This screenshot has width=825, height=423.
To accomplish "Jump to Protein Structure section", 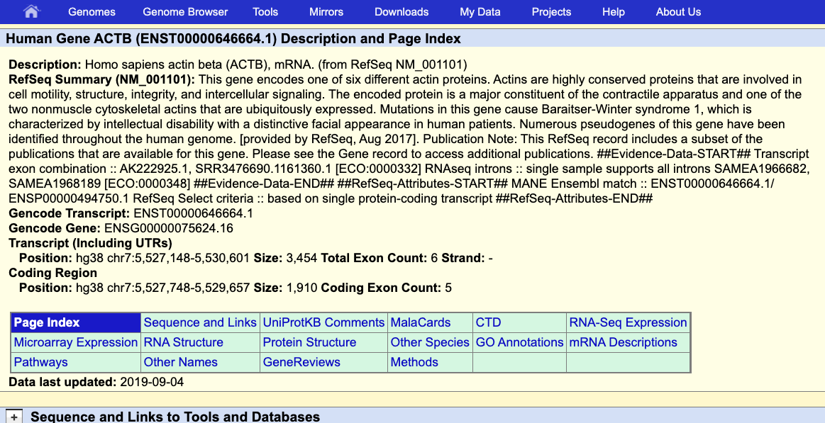I will pyautogui.click(x=309, y=342).
